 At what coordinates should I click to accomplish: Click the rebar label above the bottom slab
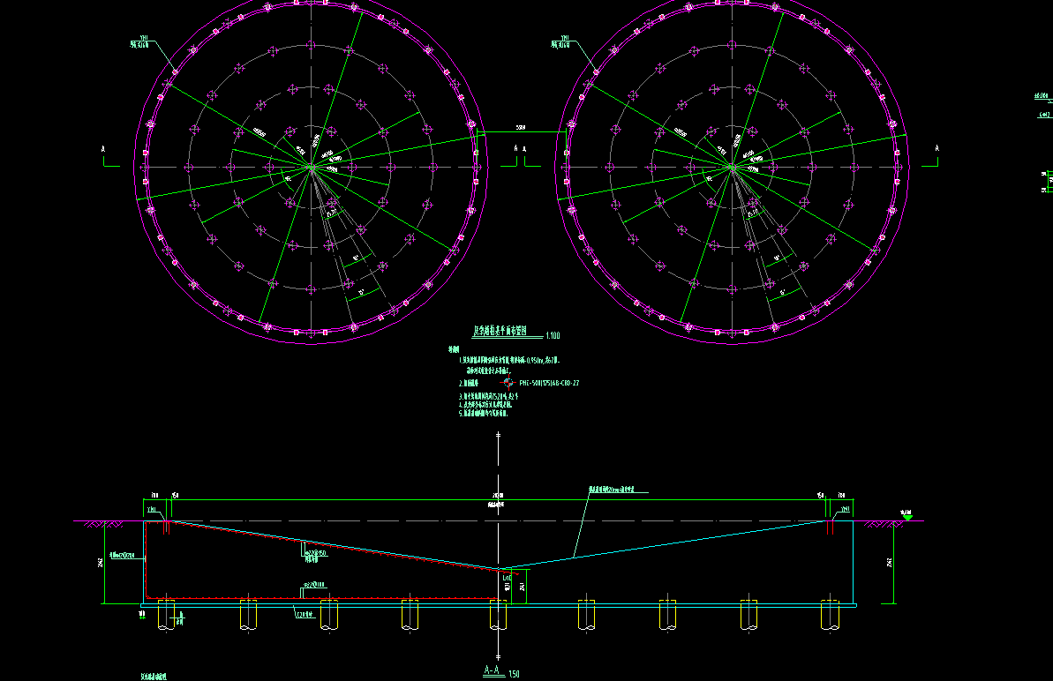314,585
